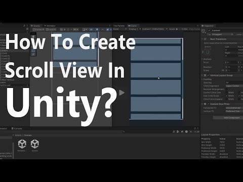Image resolution: width=243 pixels, height=182 pixels.
Task: Click the Scenes breadcrumb in Project panel
Action: click(28, 135)
